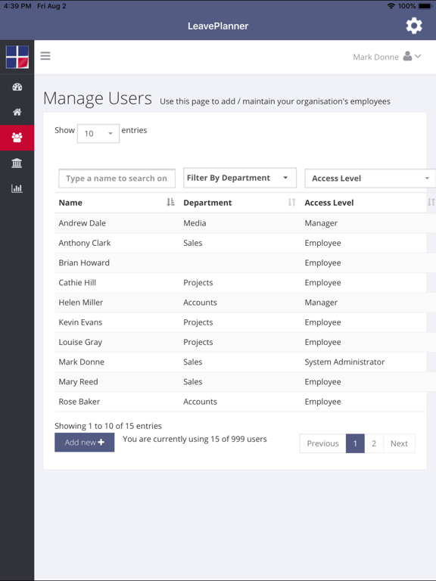Click Media department cell for Andrew Dale
Screen dimensions: 436x581
195,223
